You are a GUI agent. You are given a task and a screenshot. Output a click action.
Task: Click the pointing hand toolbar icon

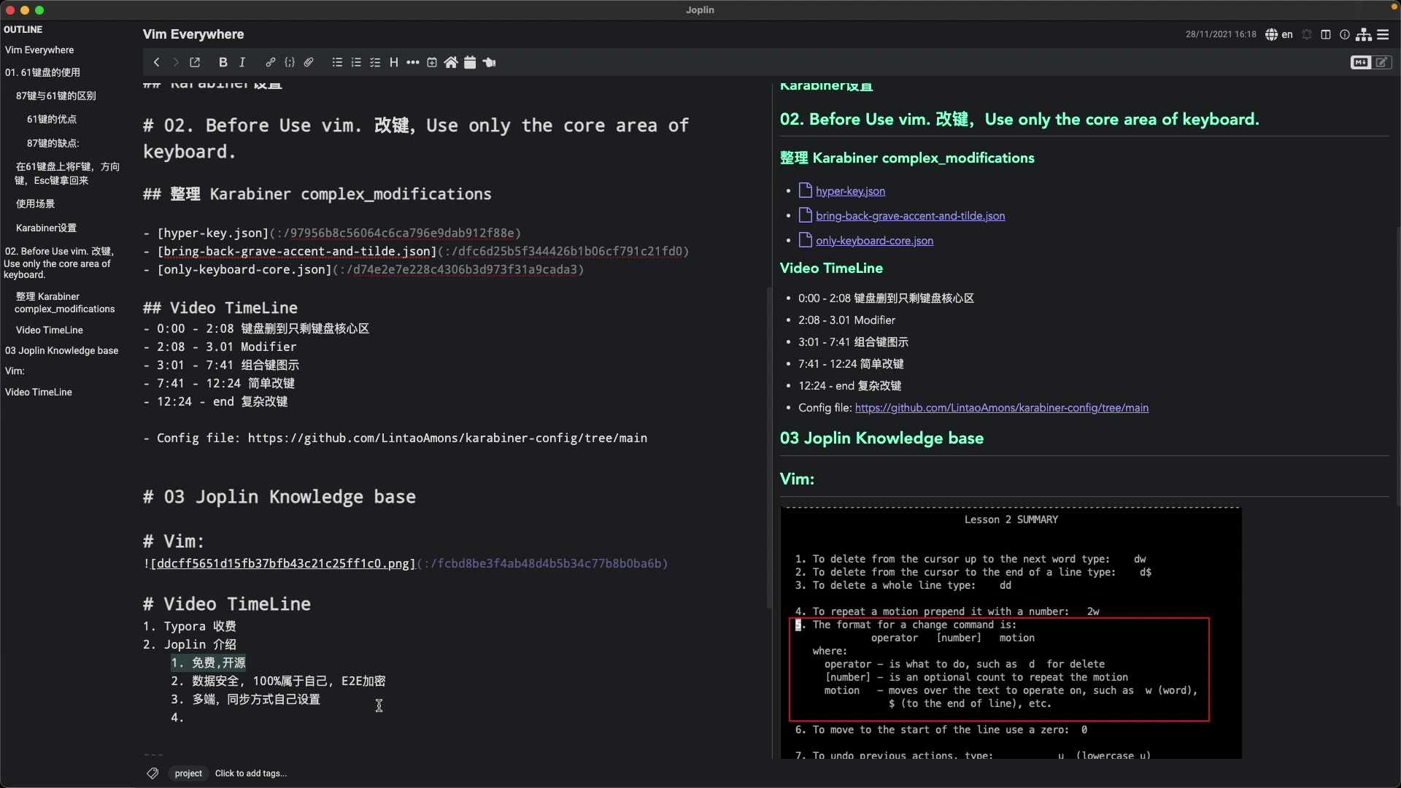coord(490,63)
